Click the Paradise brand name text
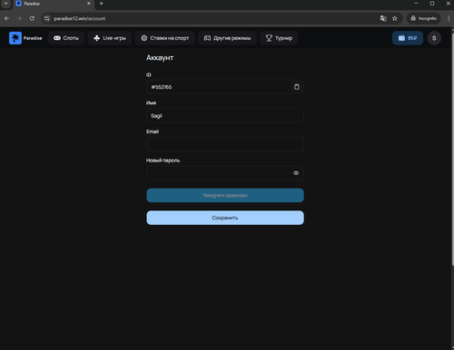454x350 pixels. coord(33,38)
